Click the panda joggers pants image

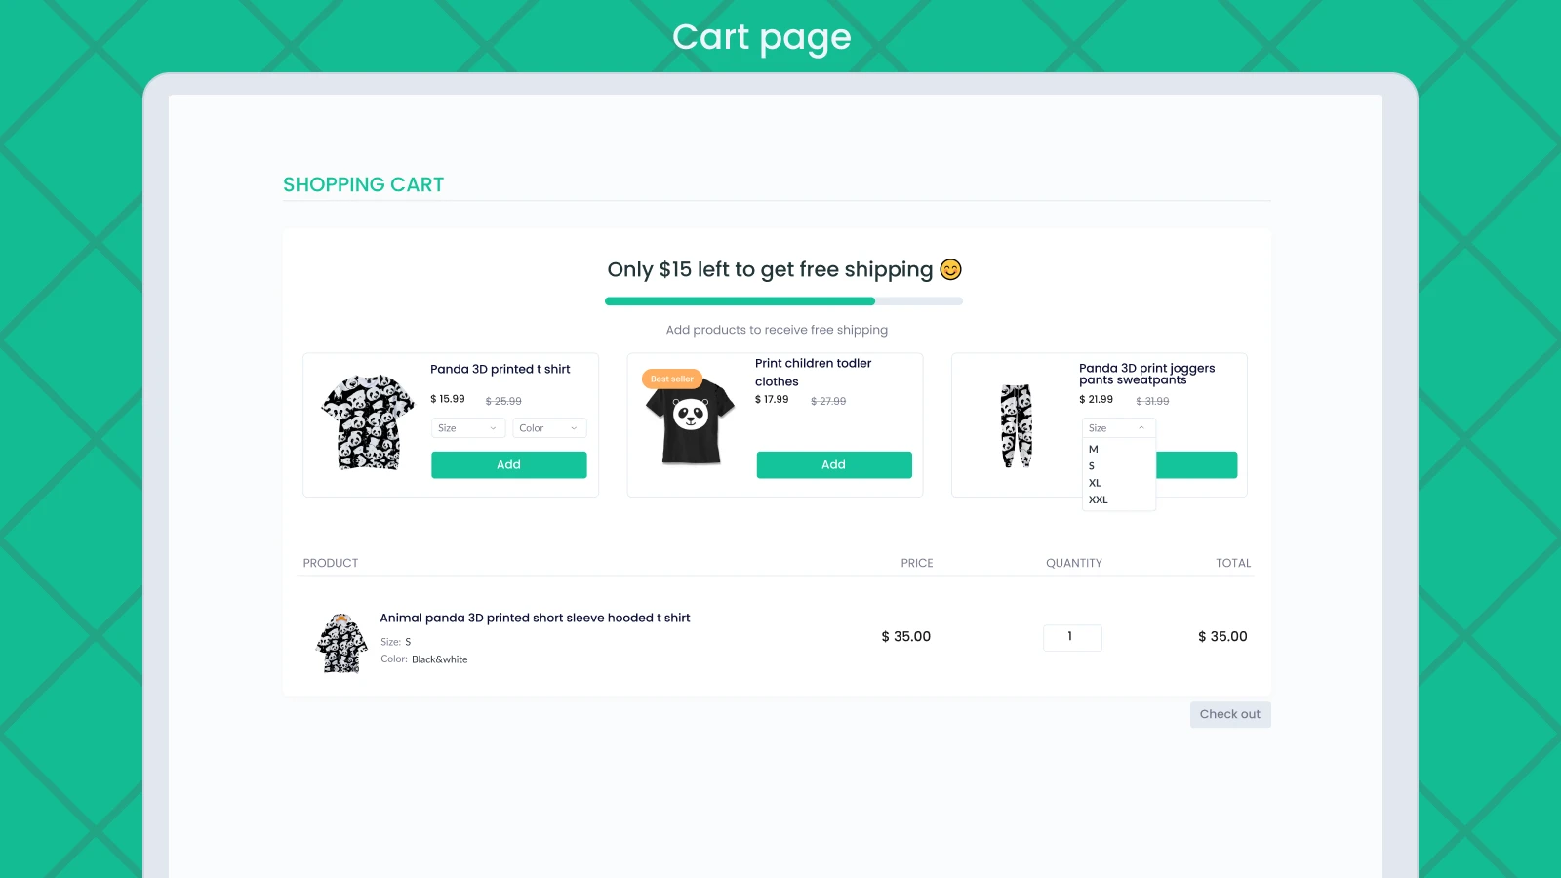pos(1017,425)
